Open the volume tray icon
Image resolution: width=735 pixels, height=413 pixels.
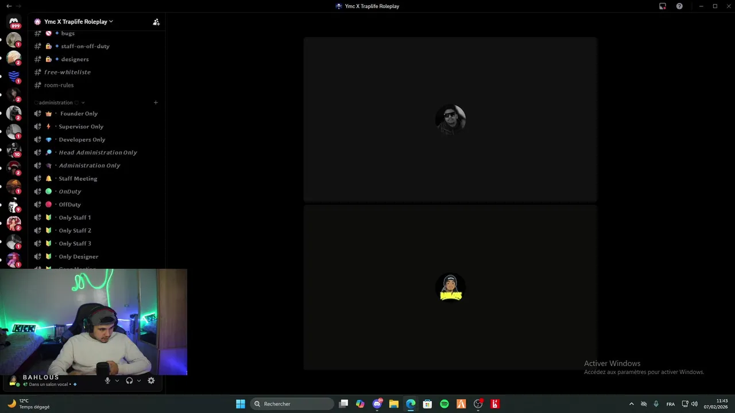click(694, 404)
